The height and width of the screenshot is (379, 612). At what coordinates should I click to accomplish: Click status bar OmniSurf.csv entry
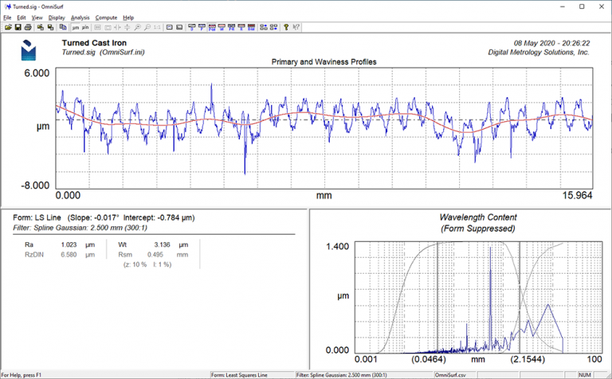point(450,375)
